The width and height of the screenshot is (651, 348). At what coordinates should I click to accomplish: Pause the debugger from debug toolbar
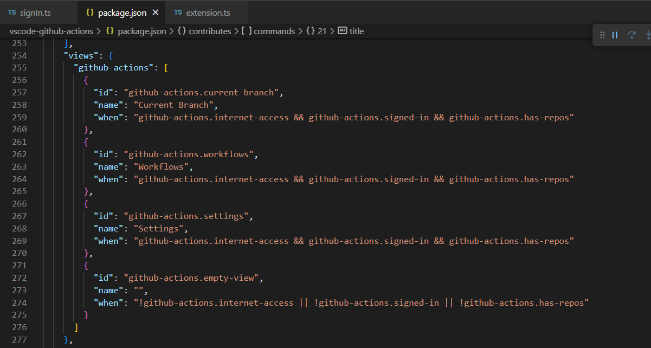(x=615, y=35)
